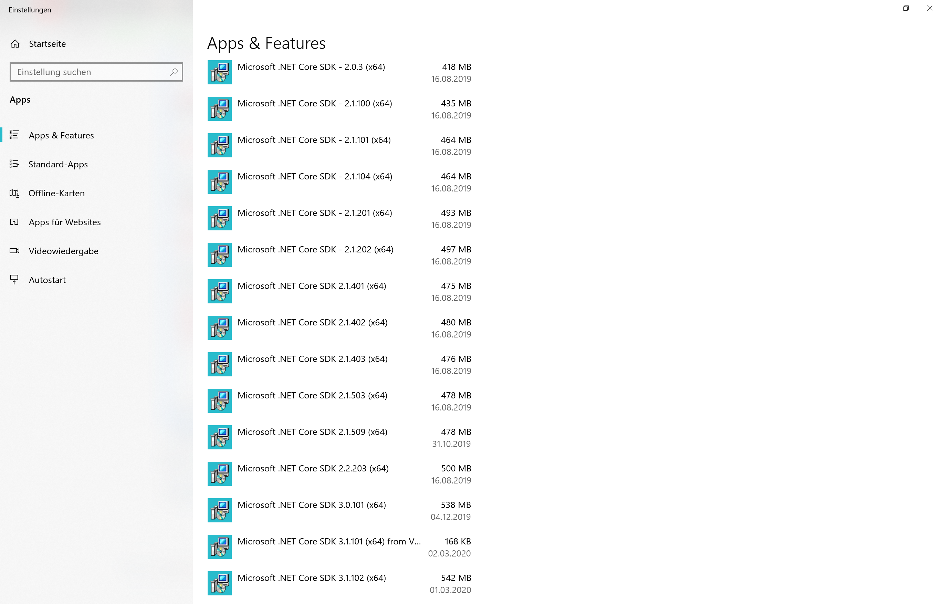This screenshot has width=942, height=604.
Task: Click the search magnifier in the settings search box
Action: pyautogui.click(x=173, y=72)
